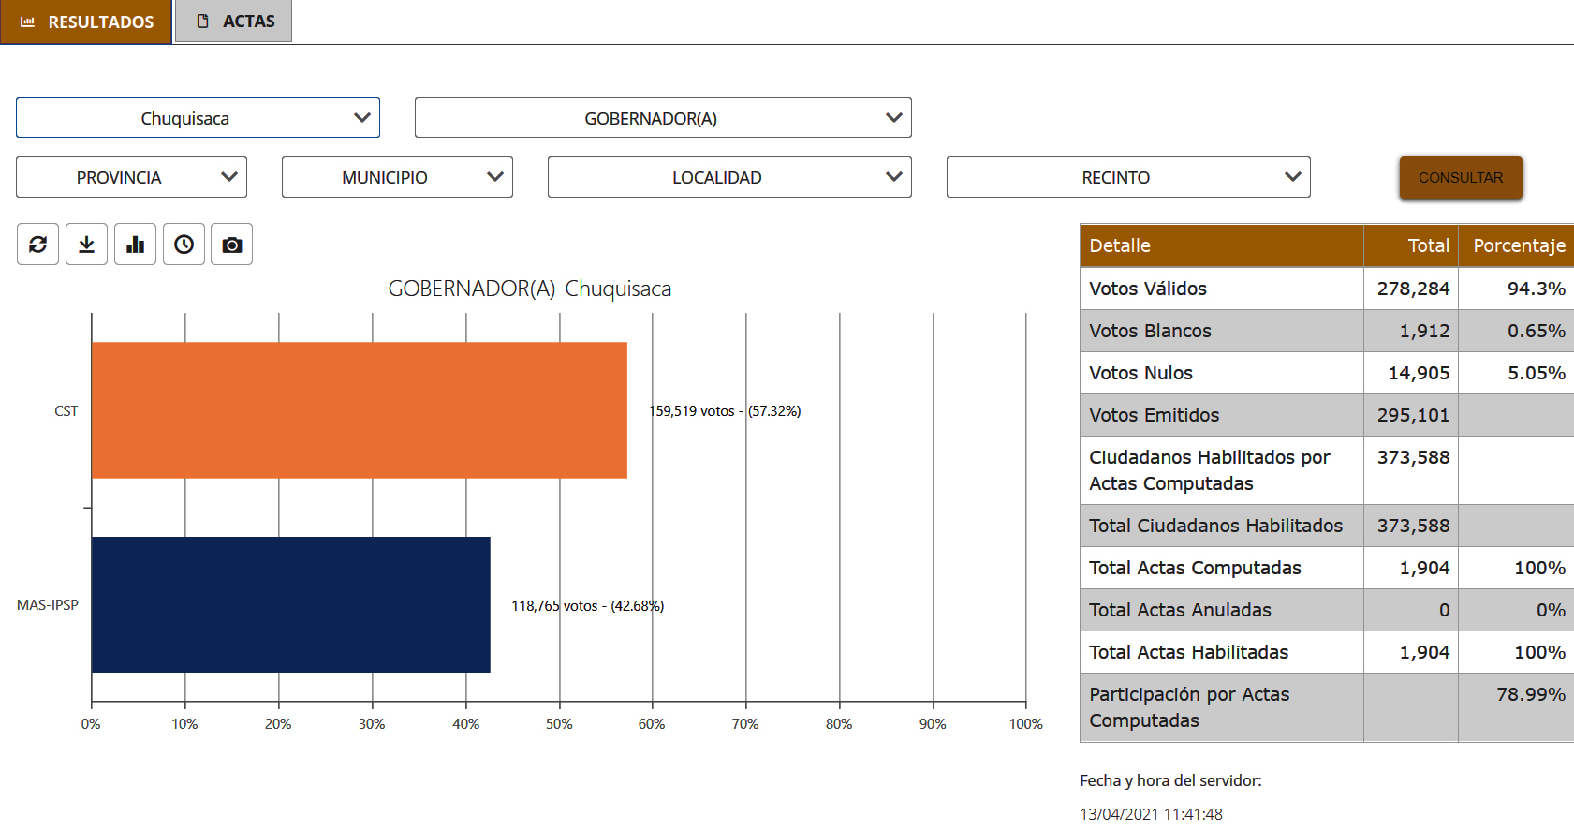
Task: Open the Chuquisaca department dropdown
Action: [198, 118]
